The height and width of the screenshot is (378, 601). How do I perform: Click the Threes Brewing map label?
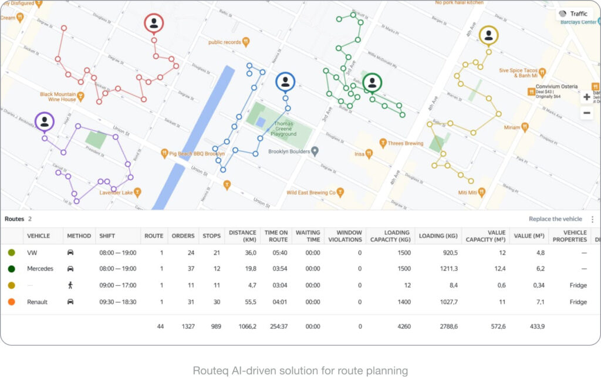coord(405,143)
